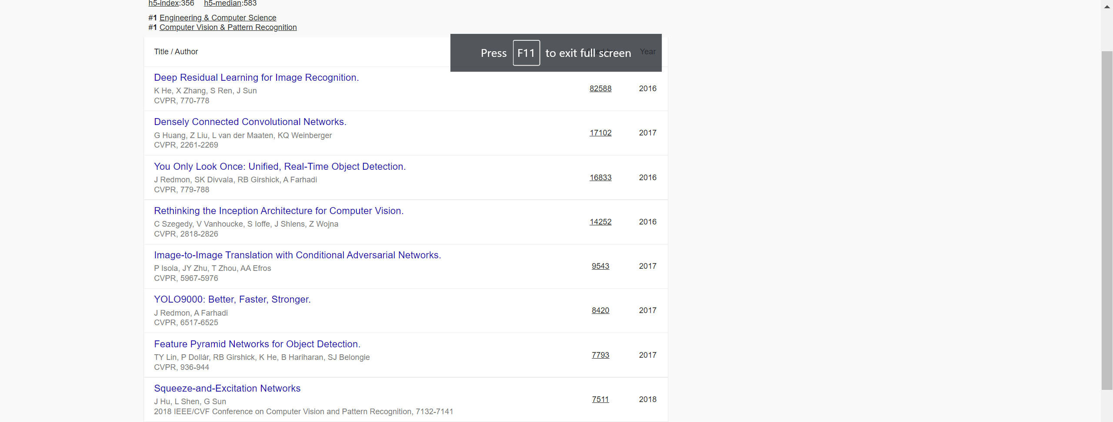The width and height of the screenshot is (1113, 422).
Task: View 82588 citations for Deep Residual Learning
Action: pos(600,89)
